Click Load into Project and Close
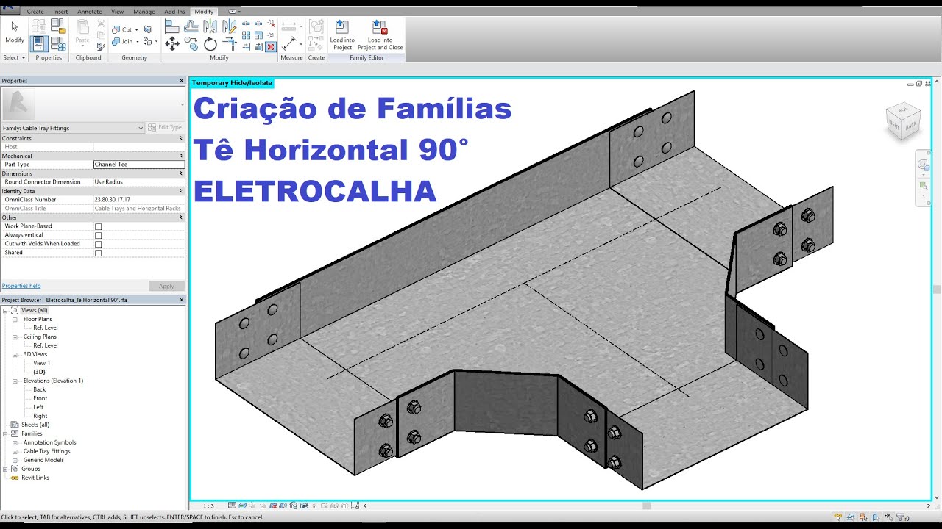The height and width of the screenshot is (529, 942). pos(380,35)
